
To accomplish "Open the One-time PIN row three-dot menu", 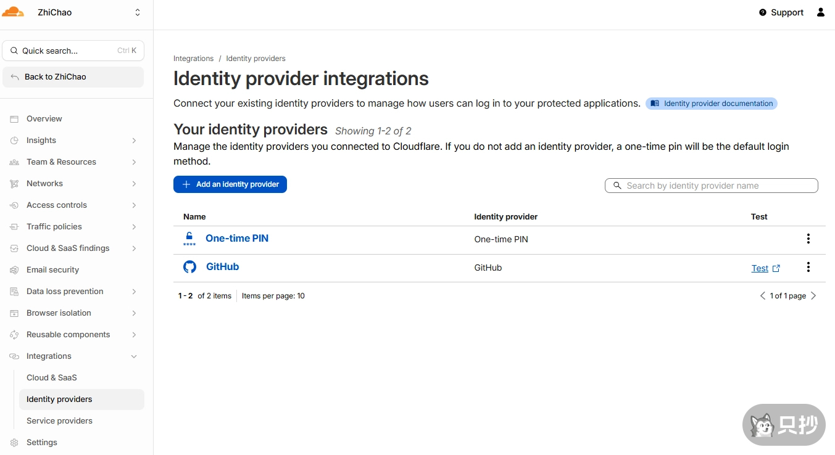I will coord(808,239).
